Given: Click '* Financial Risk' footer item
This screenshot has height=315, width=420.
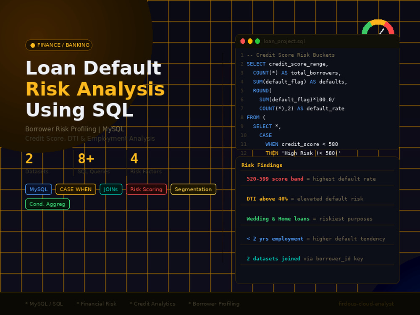Looking at the screenshot, I should [x=97, y=304].
